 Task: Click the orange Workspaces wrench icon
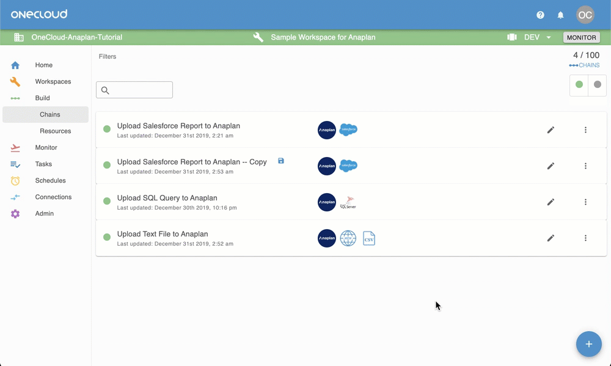point(15,81)
